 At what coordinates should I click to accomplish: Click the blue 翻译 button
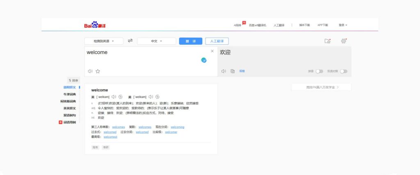(190, 41)
